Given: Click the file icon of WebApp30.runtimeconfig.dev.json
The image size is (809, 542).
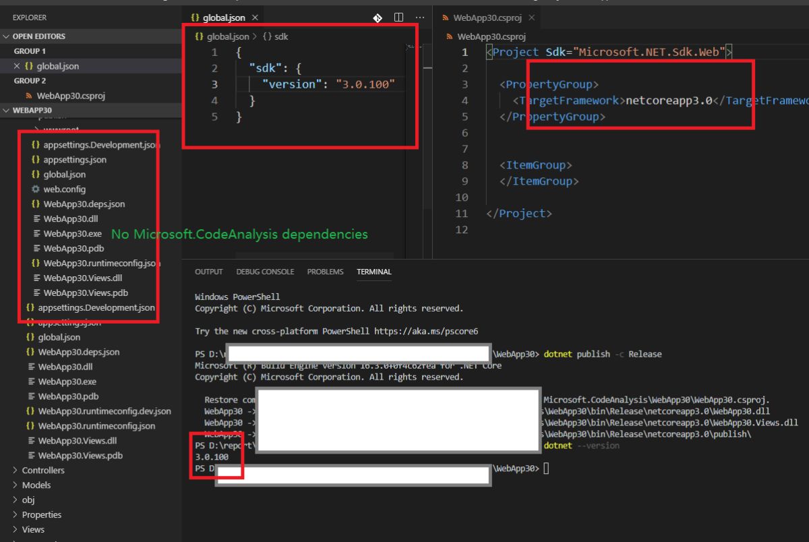Looking at the screenshot, I should click(x=30, y=411).
